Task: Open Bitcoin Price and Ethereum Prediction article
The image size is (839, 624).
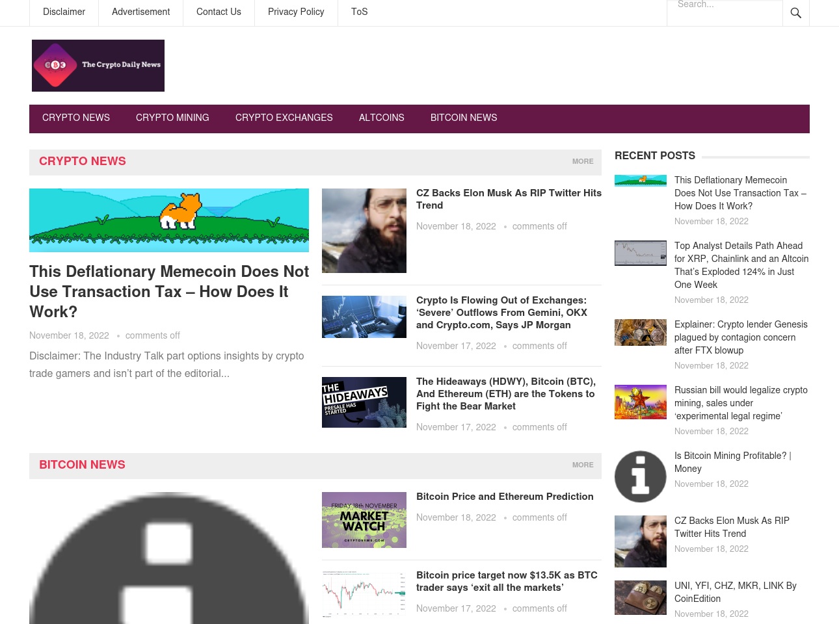Action: (x=505, y=497)
